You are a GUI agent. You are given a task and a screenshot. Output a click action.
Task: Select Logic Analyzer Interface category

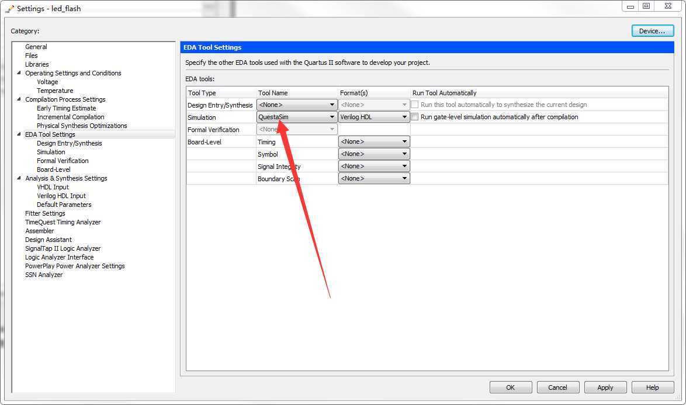point(59,257)
